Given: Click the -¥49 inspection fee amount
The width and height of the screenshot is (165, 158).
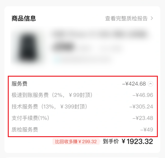Looking at the screenshot, I should click(x=147, y=130).
